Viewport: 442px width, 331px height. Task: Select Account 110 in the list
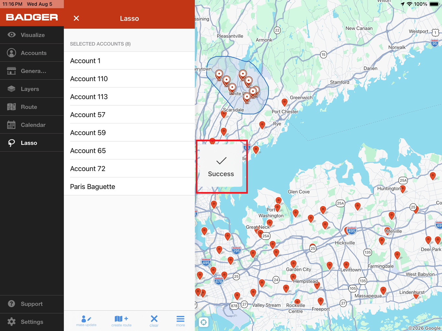pyautogui.click(x=129, y=79)
